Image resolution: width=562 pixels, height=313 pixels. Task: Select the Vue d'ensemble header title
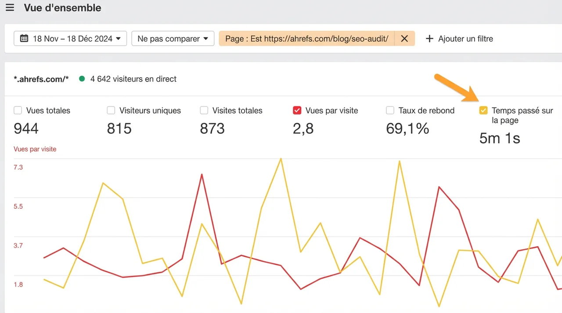[62, 7]
